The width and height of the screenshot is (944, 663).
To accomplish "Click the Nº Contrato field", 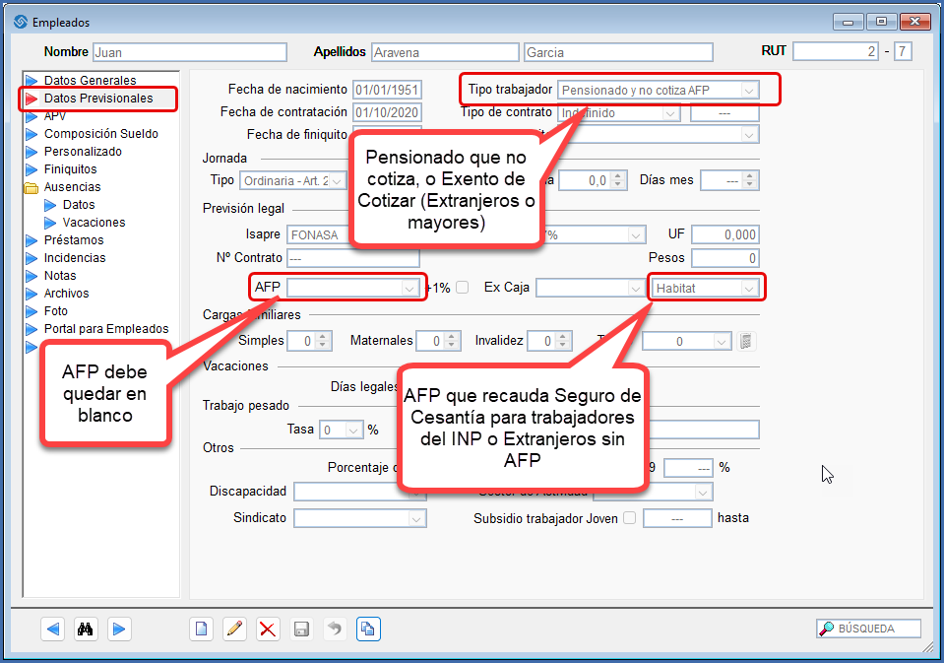I will pos(352,258).
